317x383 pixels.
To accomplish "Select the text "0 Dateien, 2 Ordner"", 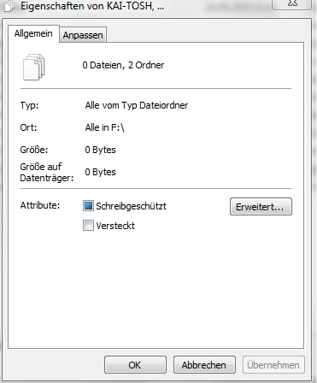I will coord(123,65).
